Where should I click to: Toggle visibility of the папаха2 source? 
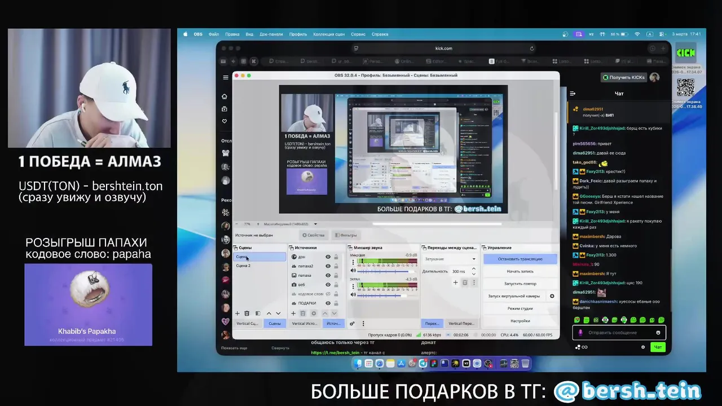tap(328, 266)
